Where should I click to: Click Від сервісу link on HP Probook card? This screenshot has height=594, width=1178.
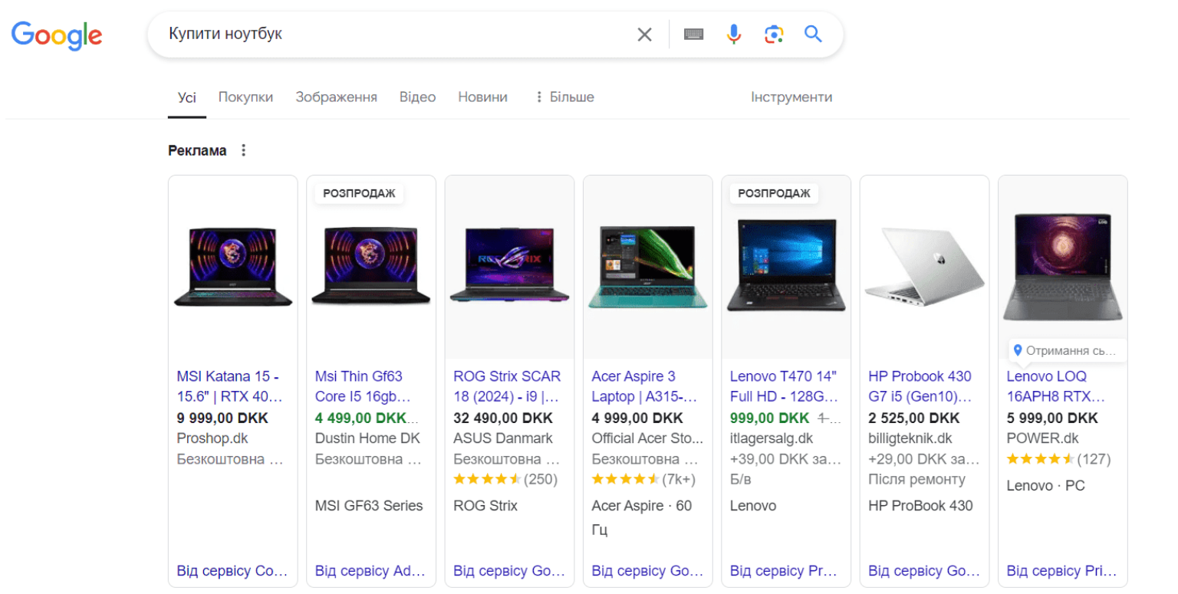[924, 571]
